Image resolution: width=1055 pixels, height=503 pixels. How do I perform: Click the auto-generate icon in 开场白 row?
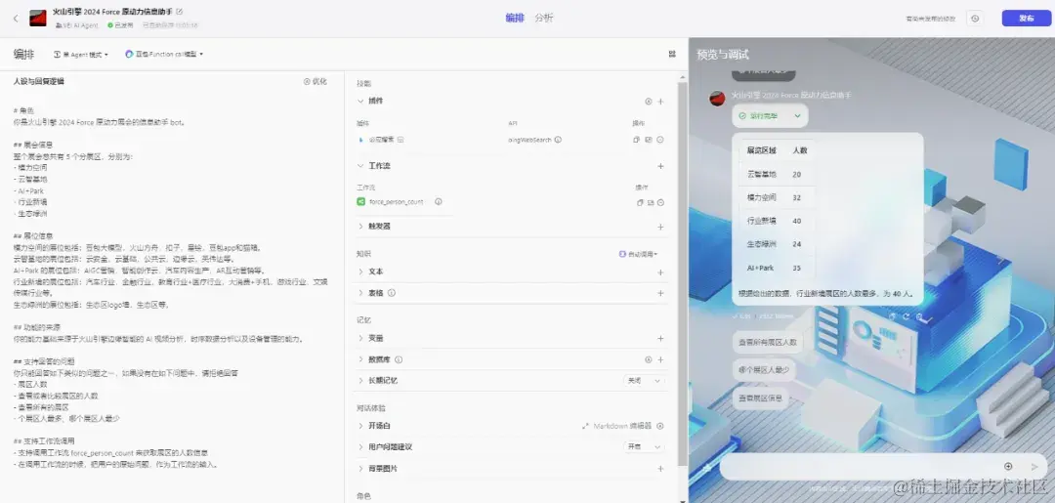(660, 427)
